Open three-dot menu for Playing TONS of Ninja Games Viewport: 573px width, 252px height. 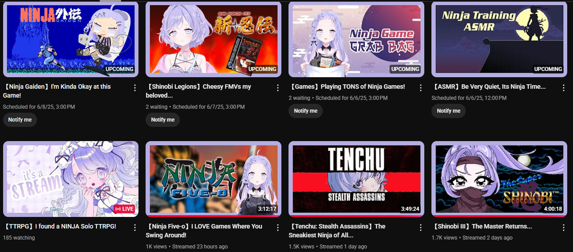(421, 88)
